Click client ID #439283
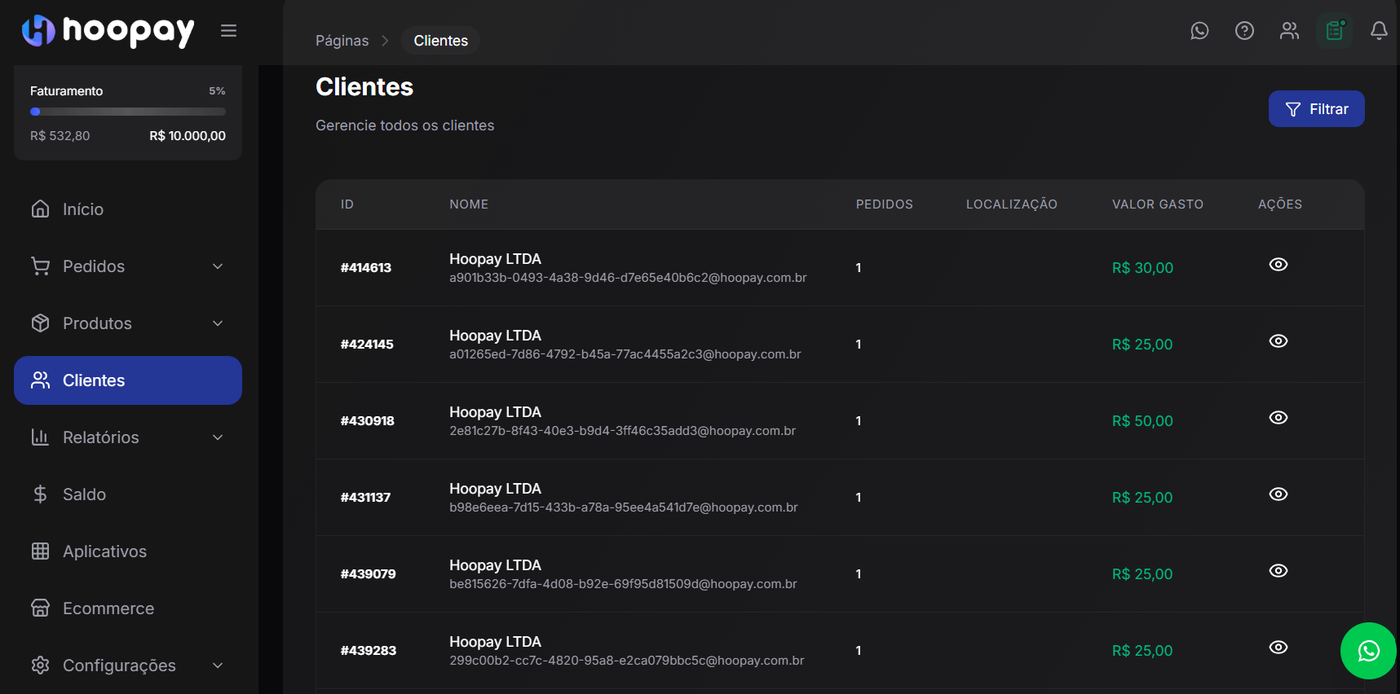The image size is (1400, 694). (x=369, y=651)
